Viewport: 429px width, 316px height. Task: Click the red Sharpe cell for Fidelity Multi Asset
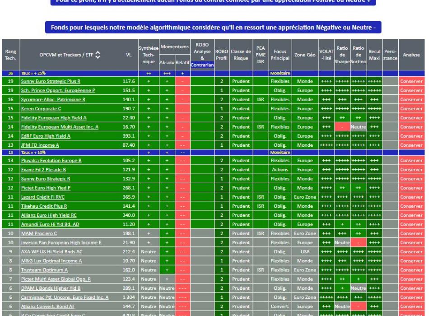pyautogui.click(x=342, y=127)
